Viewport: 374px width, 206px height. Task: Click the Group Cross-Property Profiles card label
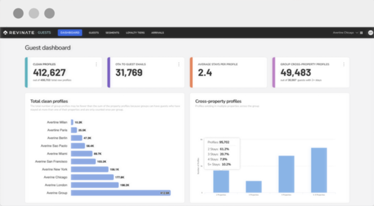click(x=305, y=64)
